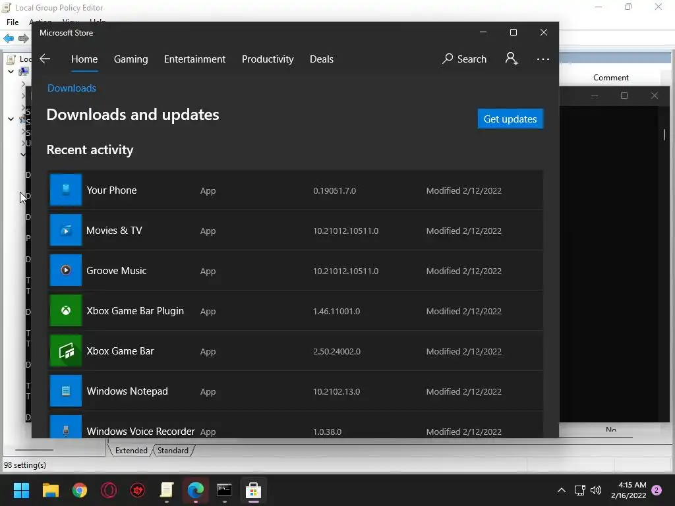Switch to Microsoft Edge in the taskbar
The width and height of the screenshot is (675, 506).
pos(195,490)
